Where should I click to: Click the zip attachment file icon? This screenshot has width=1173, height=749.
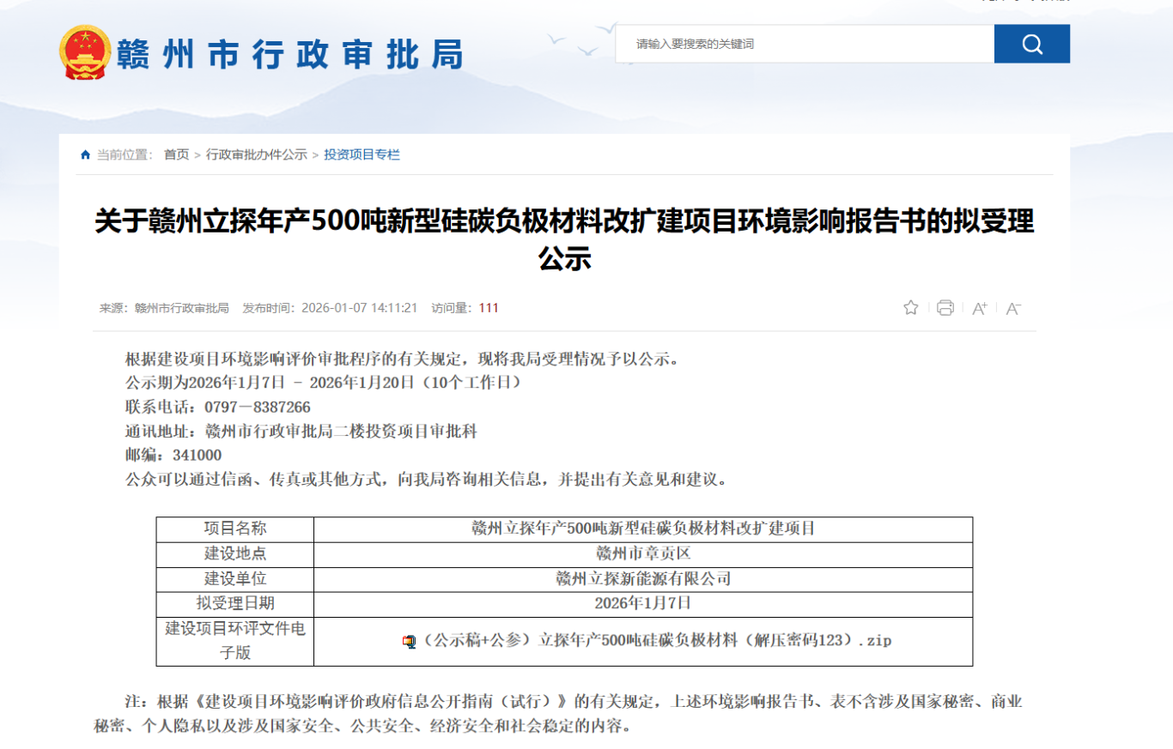tap(409, 641)
